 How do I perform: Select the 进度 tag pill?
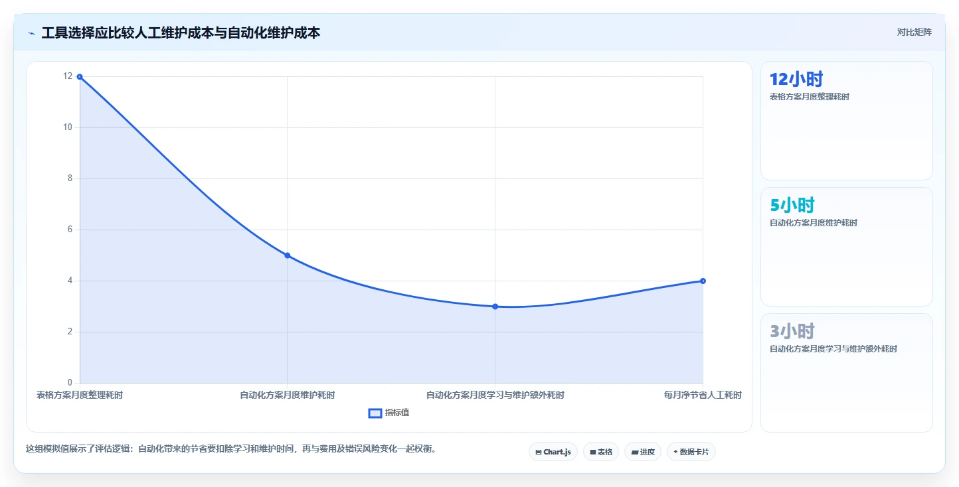(643, 452)
